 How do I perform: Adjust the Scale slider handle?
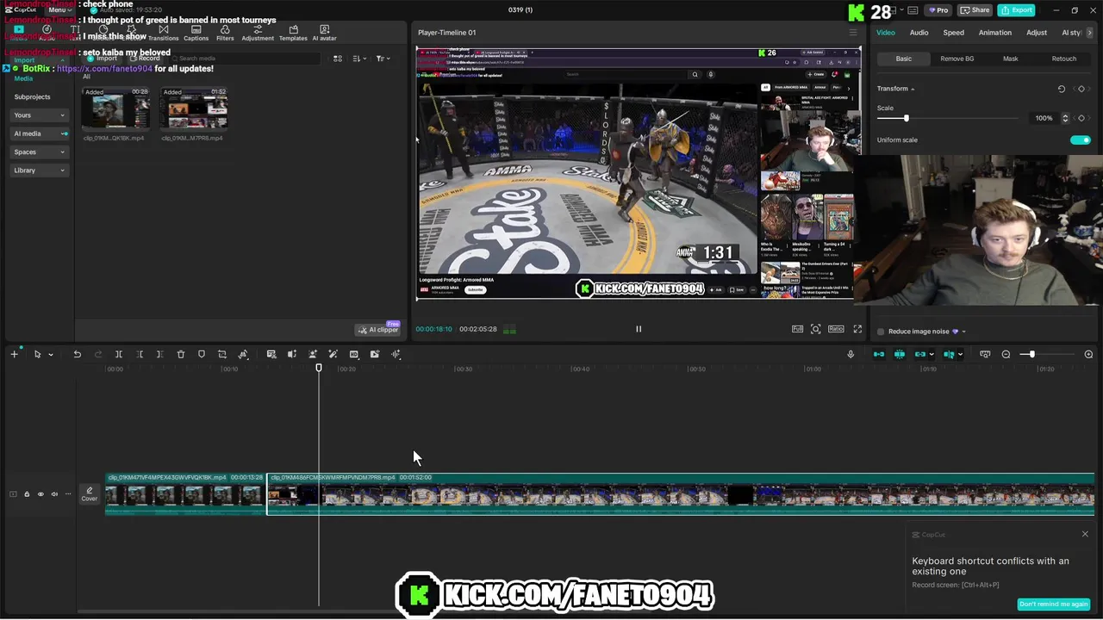click(x=906, y=118)
